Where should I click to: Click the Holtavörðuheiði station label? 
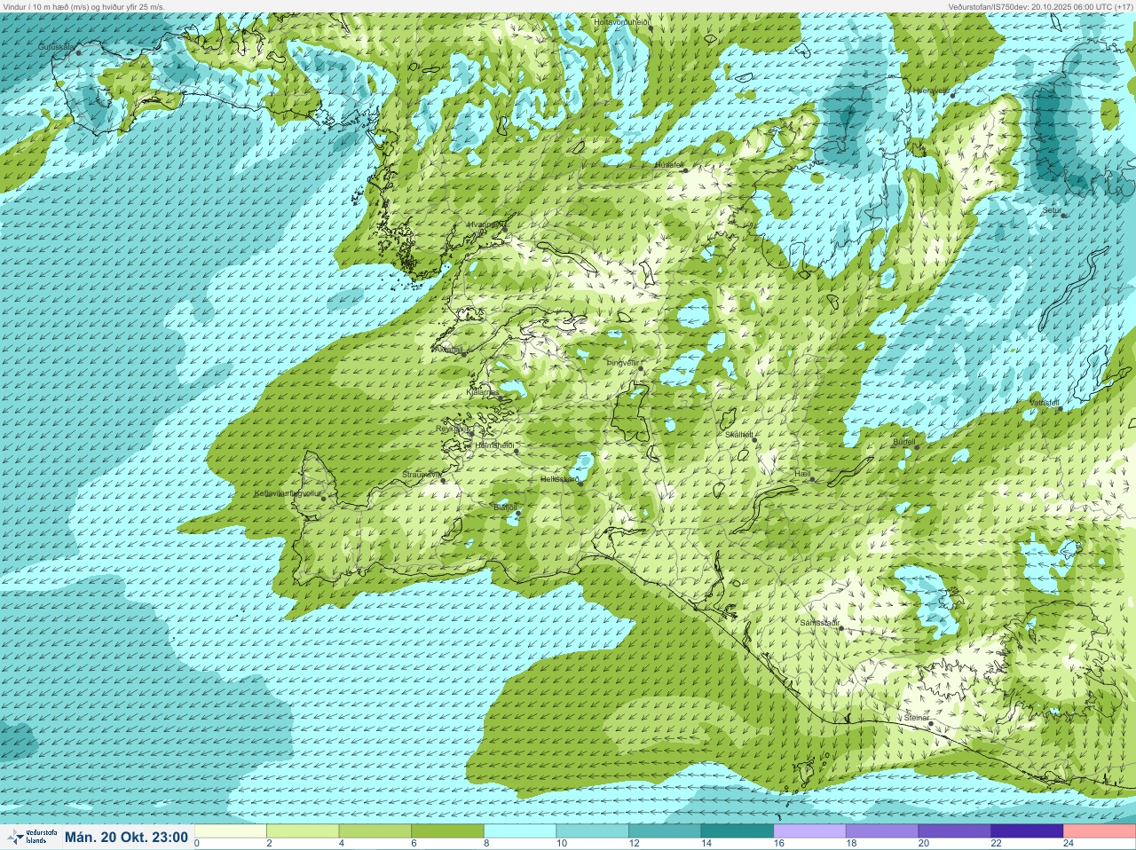pos(622,21)
